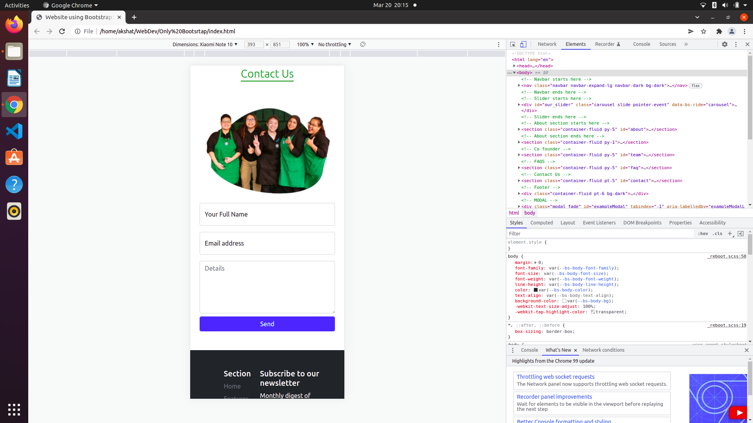Screen dimensions: 753x423
Task: Open the 100% zoom dropdown
Action: click(305, 44)
